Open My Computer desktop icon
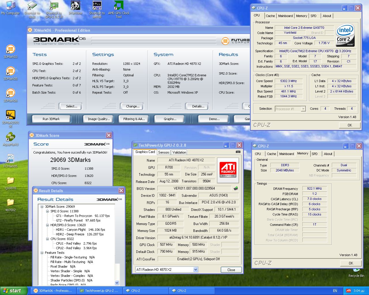The image size is (369, 295). [x=10, y=8]
